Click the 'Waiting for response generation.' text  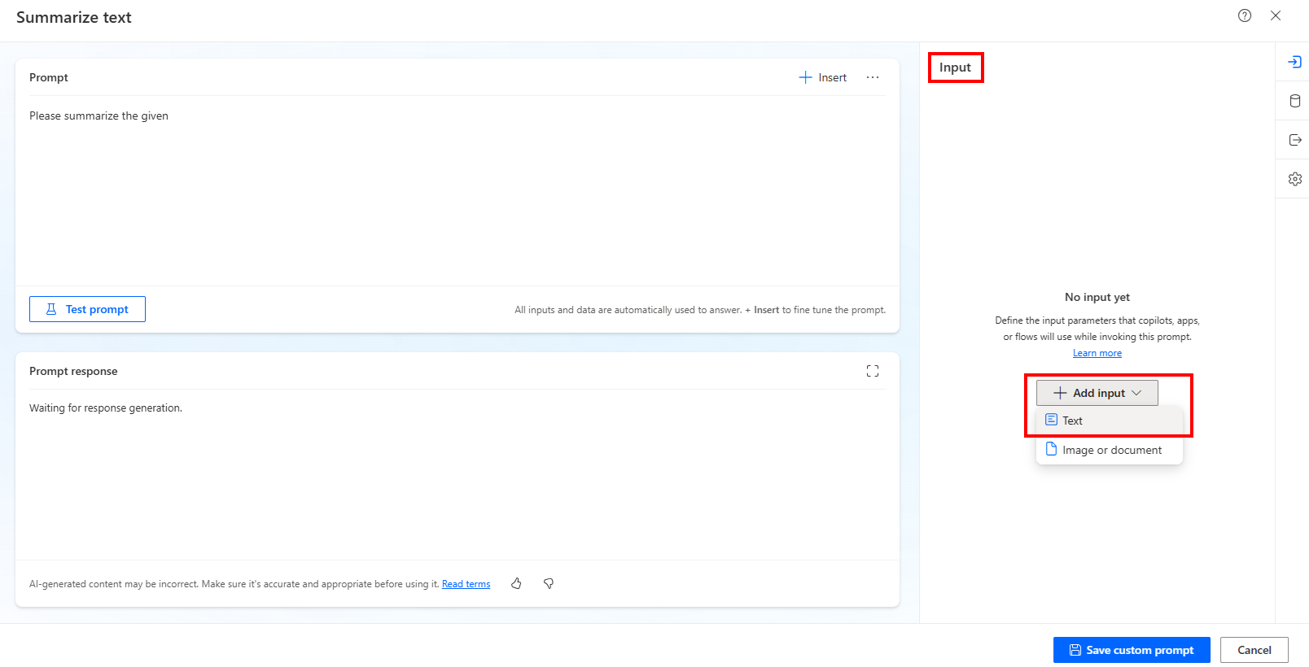pos(106,408)
